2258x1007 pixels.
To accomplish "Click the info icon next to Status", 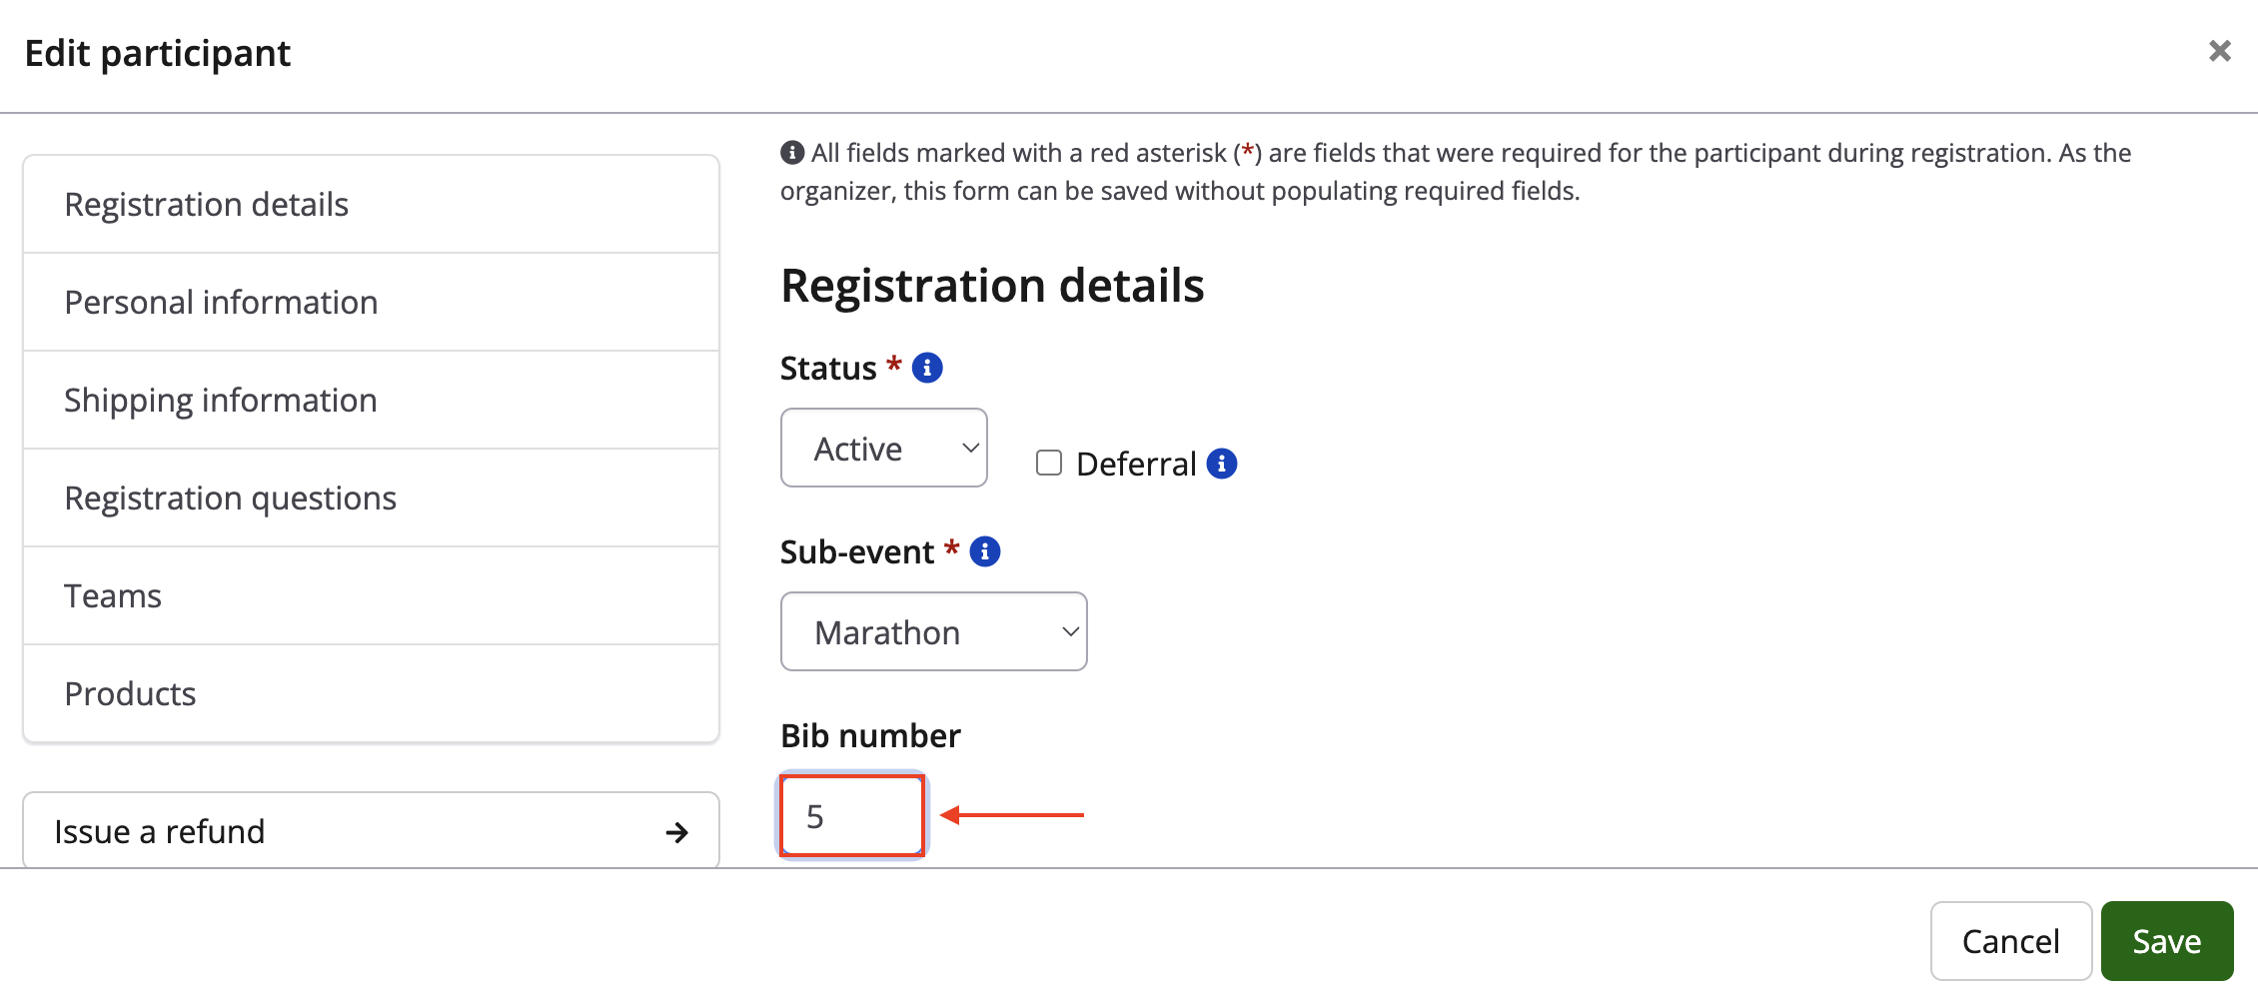I will [927, 368].
